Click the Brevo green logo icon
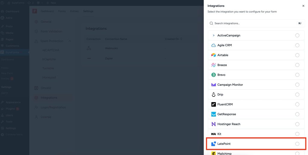This screenshot has height=155, width=308. [214, 75]
